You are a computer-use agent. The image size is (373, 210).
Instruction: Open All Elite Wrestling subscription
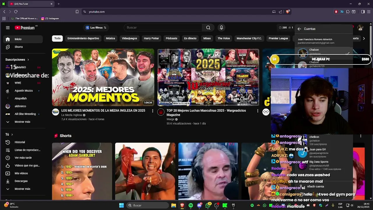(x=23, y=114)
